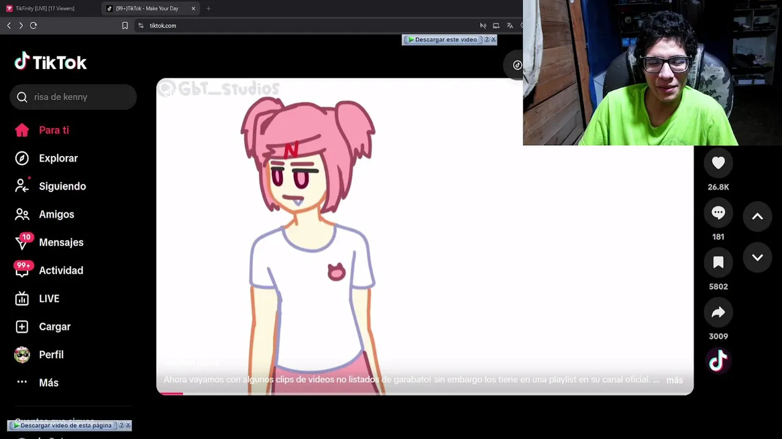Click the Siguiendo person icon

22,186
